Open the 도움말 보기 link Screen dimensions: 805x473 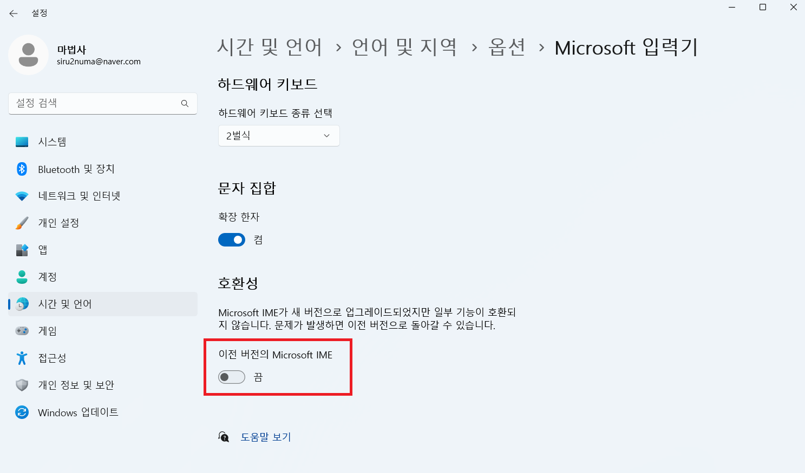pos(266,437)
